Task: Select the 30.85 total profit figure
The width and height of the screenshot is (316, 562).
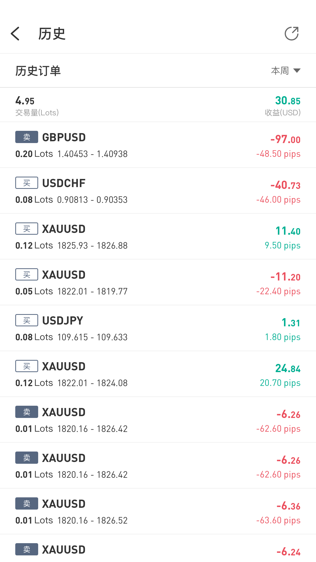Action: [288, 101]
